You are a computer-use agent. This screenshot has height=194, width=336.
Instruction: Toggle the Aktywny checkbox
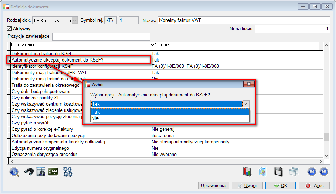click(9, 29)
